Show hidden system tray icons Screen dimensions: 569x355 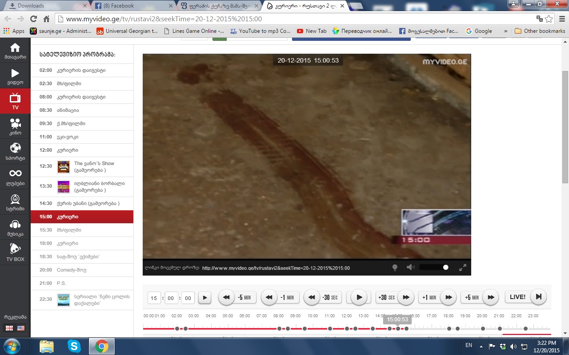pyautogui.click(x=481, y=346)
